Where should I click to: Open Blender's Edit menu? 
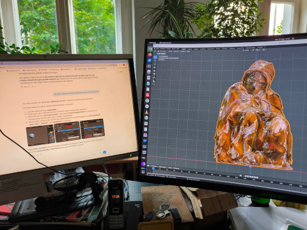162,49
